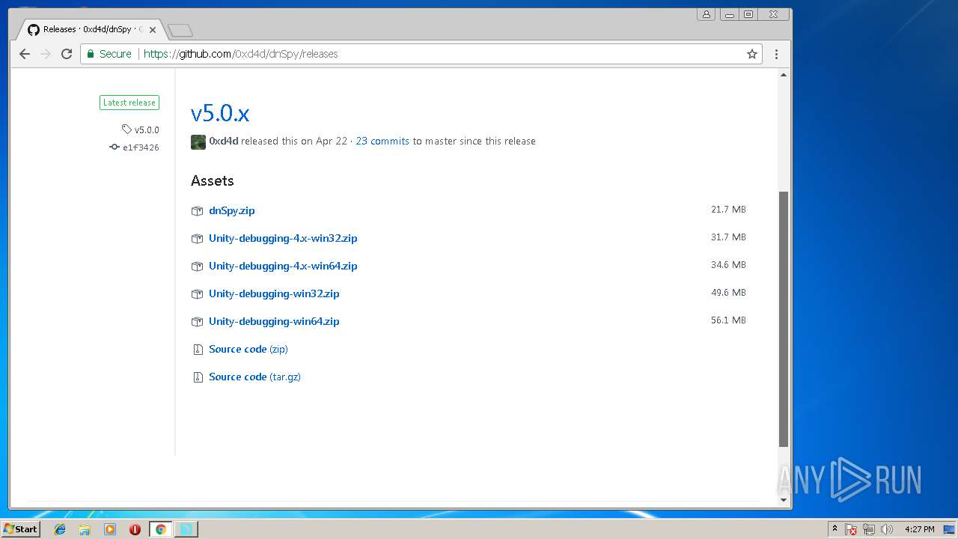Click package icon beside Unity-debugging-win32.zip
Image resolution: width=958 pixels, height=539 pixels.
[197, 294]
